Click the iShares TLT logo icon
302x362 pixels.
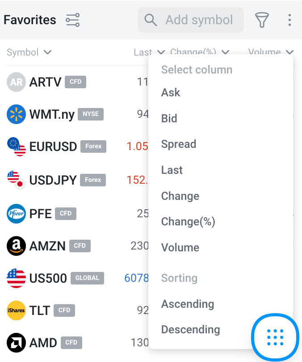[16, 310]
